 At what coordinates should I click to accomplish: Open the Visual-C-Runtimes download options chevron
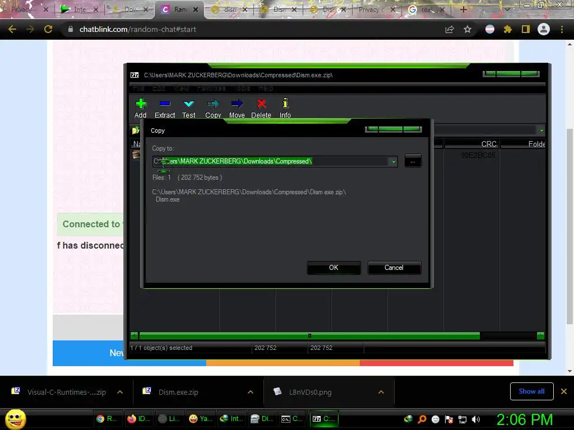(x=120, y=392)
